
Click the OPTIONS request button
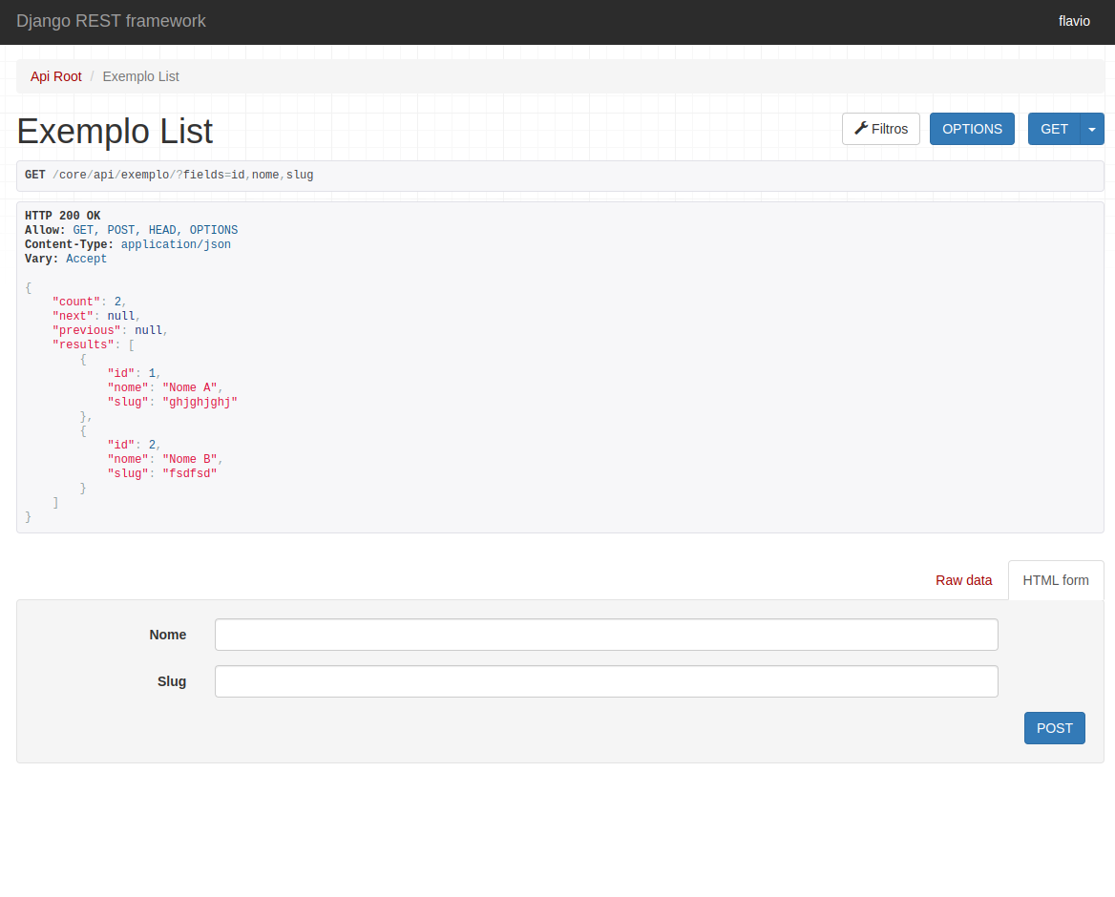click(972, 129)
